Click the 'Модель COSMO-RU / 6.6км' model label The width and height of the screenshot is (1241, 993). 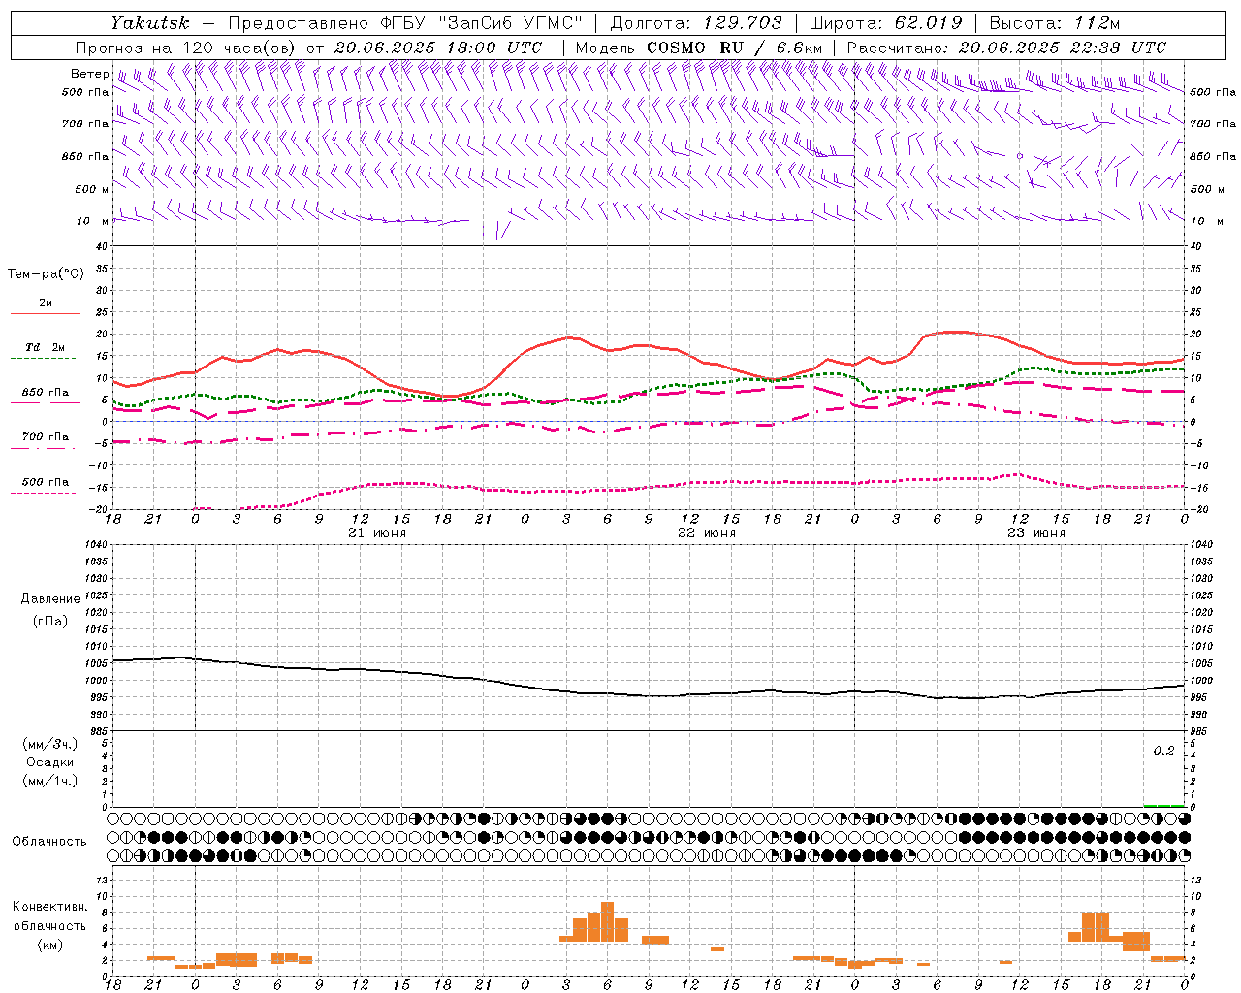pos(699,48)
